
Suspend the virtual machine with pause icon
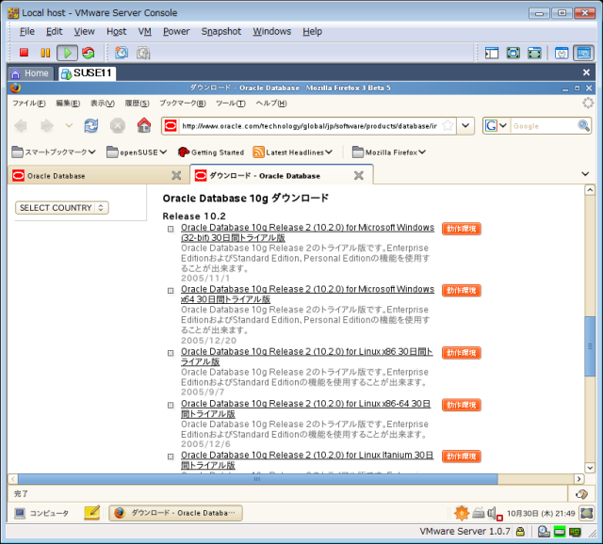tap(45, 53)
